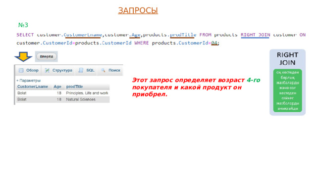Sort by Age column header

pos(57,87)
